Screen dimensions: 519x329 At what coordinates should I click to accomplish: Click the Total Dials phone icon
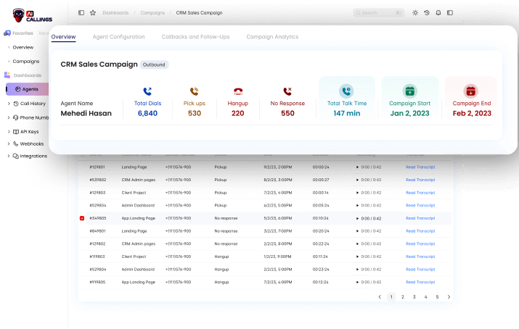(147, 91)
